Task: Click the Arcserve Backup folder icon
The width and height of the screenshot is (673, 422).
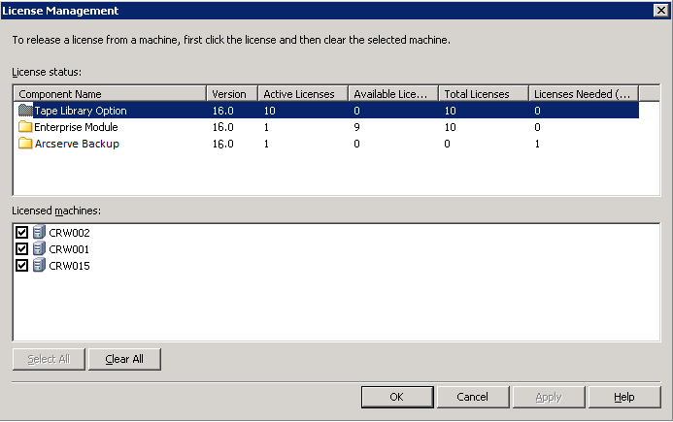Action: pyautogui.click(x=25, y=143)
